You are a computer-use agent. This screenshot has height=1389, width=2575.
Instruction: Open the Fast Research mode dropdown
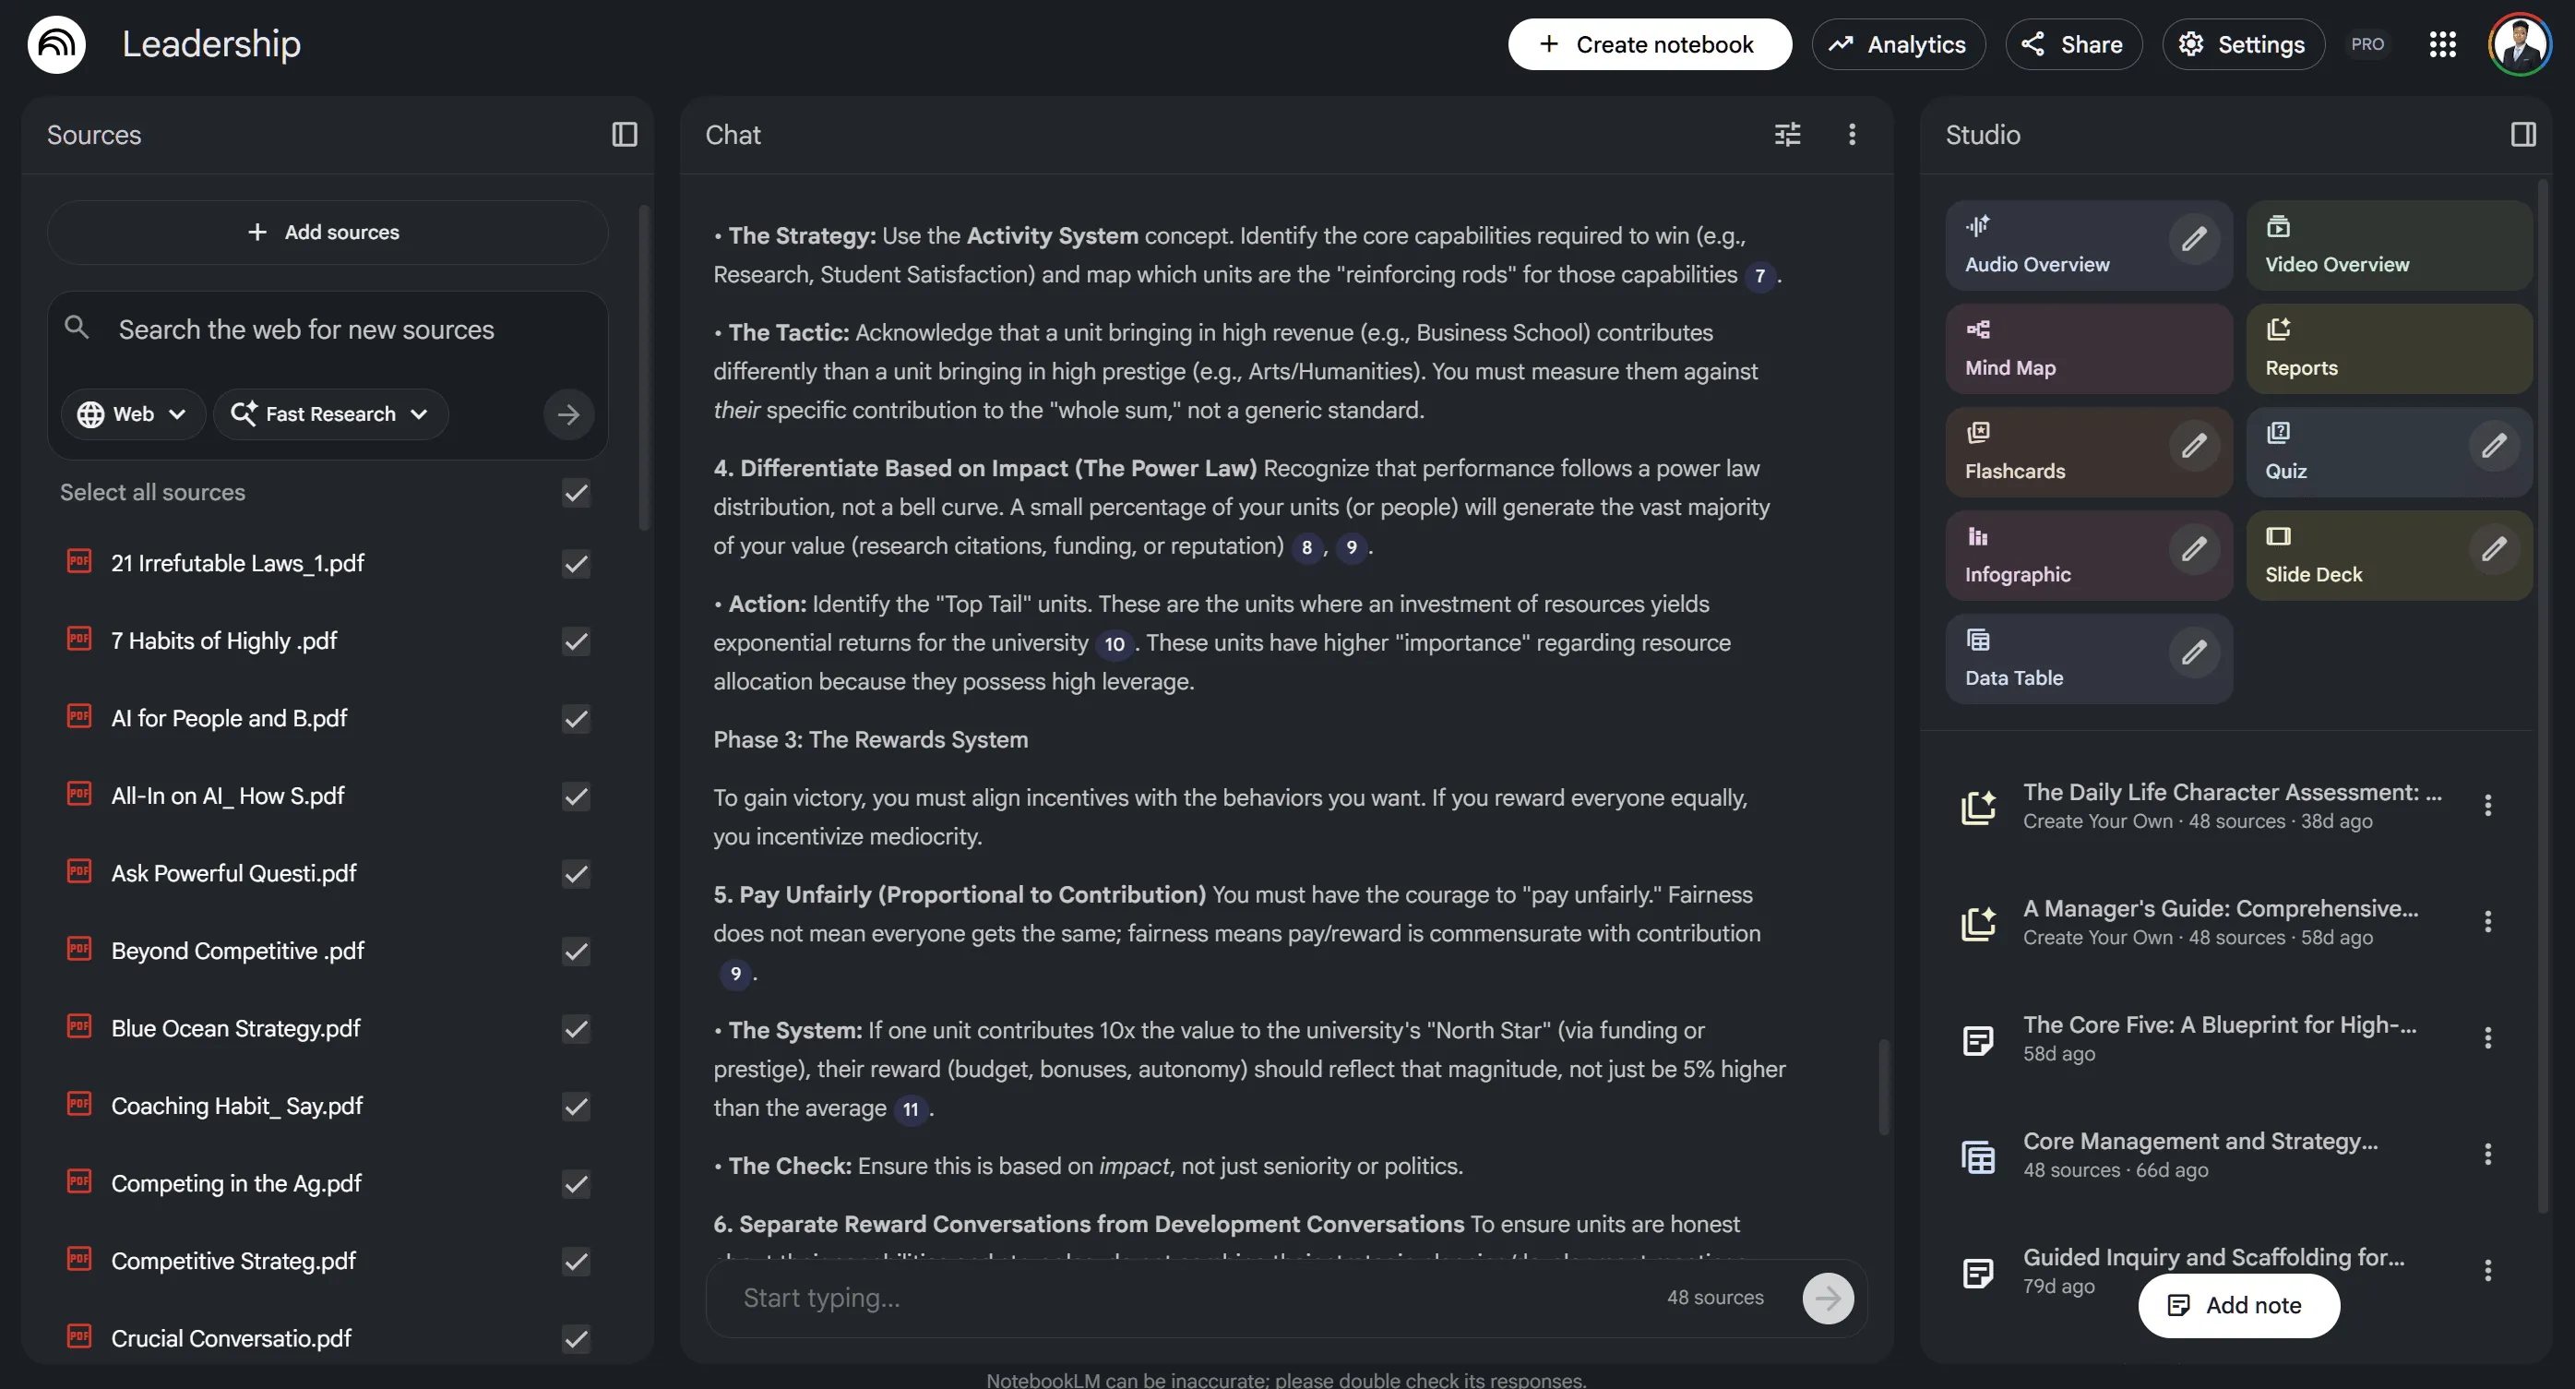coord(331,414)
